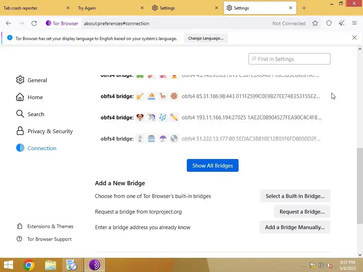Click the sailboat emoji on 85.31.186.98 bridge
This screenshot has width=363, height=272.
pos(151,96)
